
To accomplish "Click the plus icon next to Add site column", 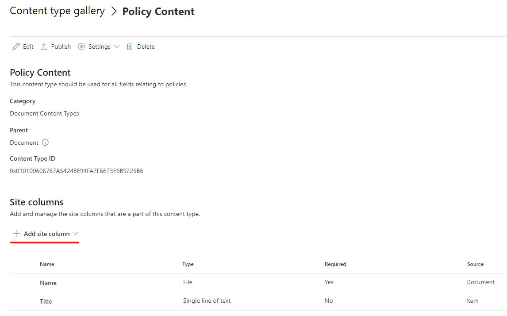I will (x=17, y=233).
